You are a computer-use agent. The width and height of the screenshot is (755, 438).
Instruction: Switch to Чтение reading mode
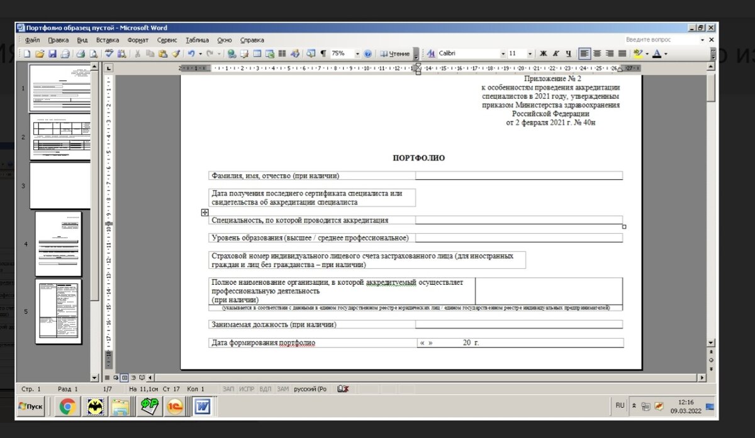click(396, 54)
